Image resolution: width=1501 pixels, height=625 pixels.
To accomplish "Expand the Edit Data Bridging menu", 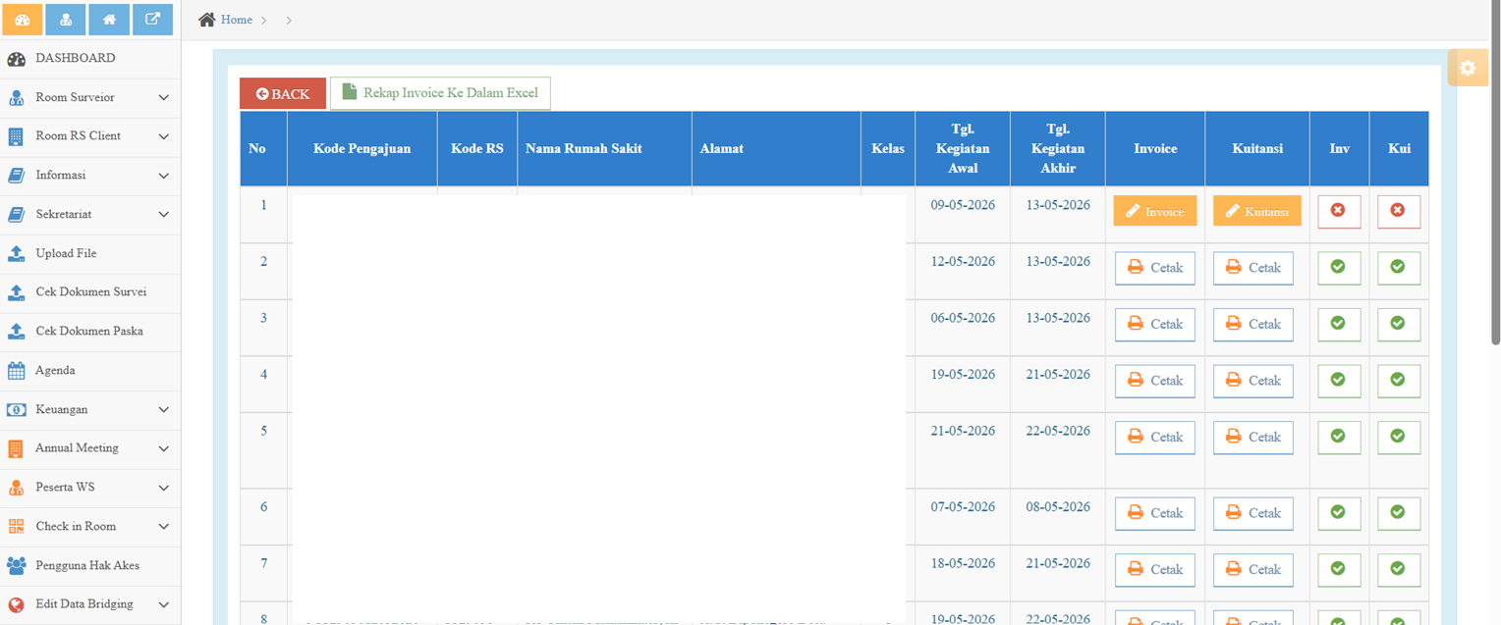I will (x=90, y=604).
